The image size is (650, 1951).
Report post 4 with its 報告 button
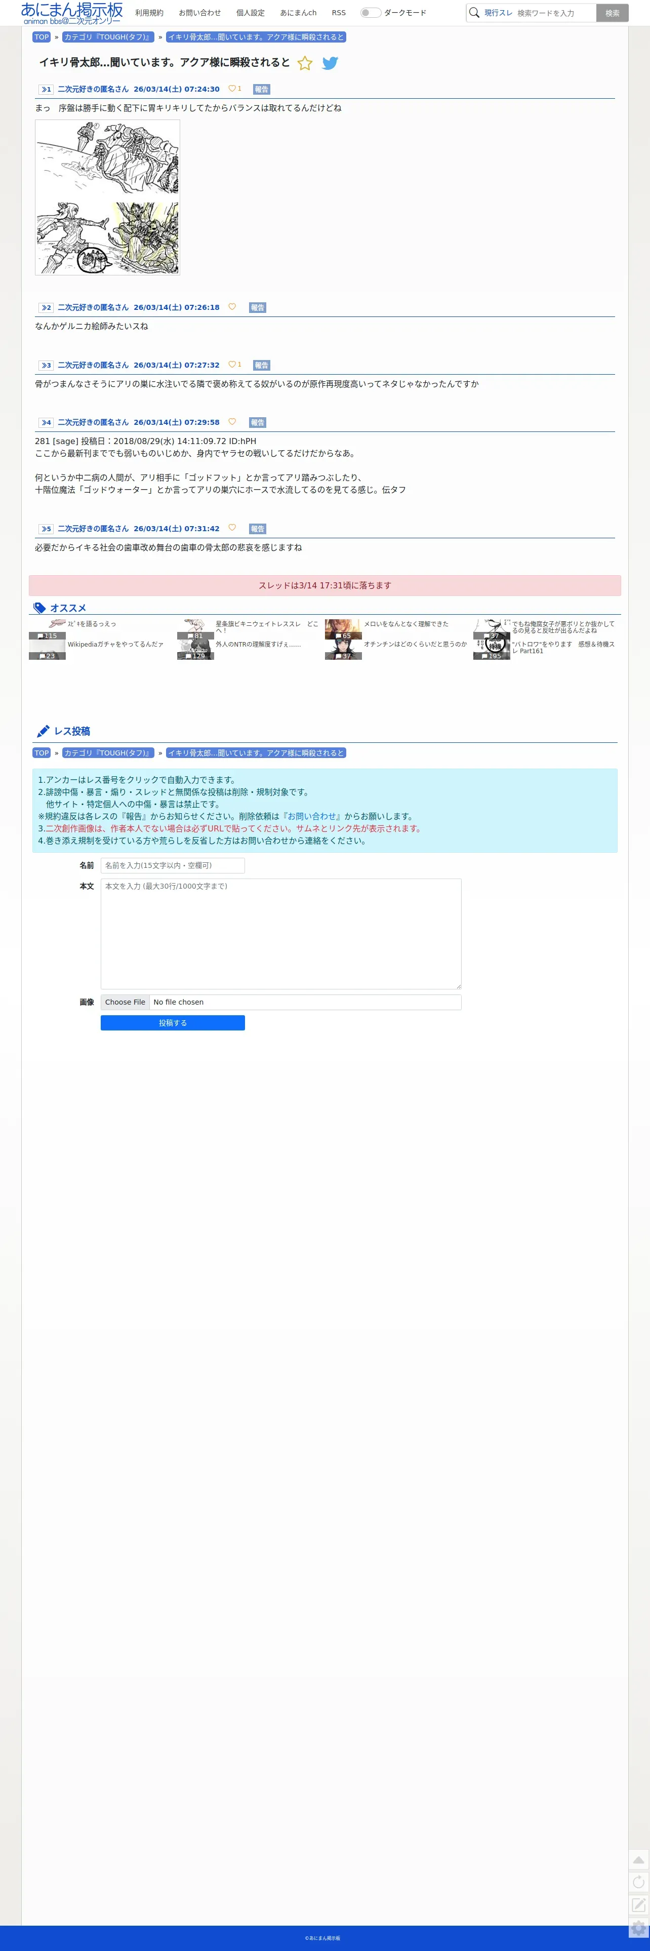pos(258,423)
